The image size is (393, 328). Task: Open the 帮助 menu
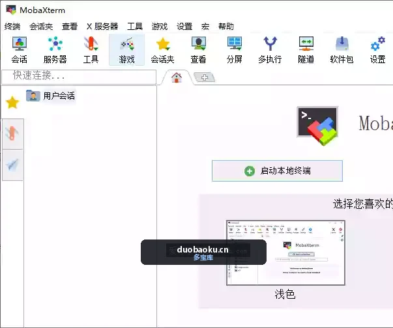pyautogui.click(x=226, y=26)
